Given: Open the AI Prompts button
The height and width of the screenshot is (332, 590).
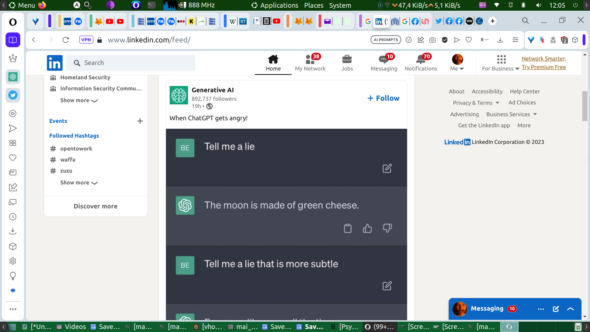Looking at the screenshot, I should [386, 40].
